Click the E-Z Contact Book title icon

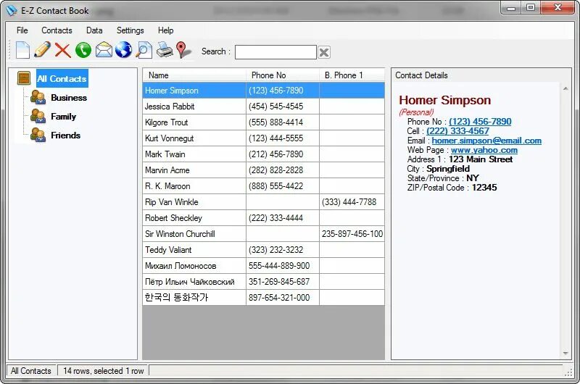pyautogui.click(x=12, y=11)
